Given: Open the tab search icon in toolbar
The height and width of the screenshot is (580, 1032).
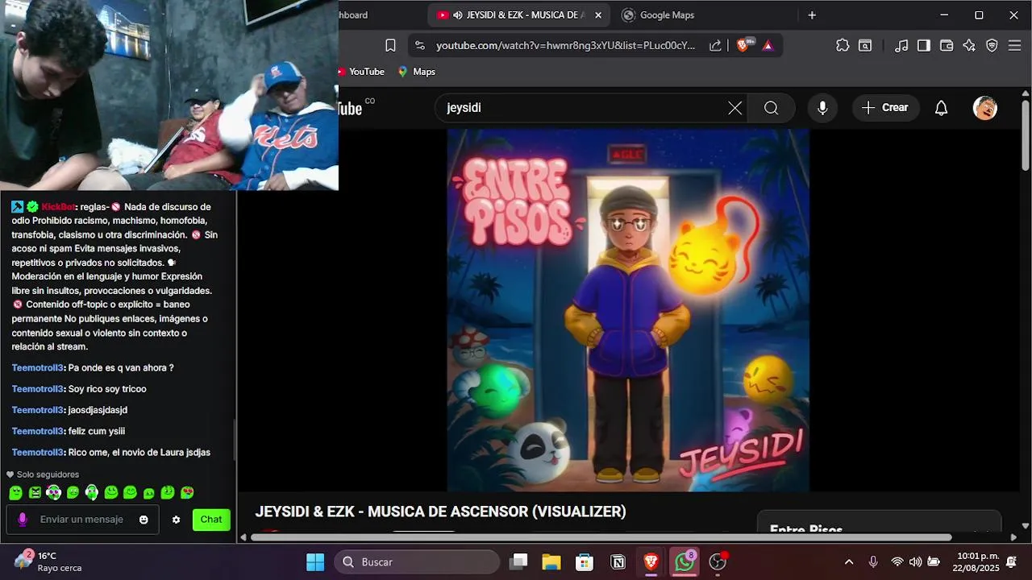Looking at the screenshot, I should coord(865,45).
